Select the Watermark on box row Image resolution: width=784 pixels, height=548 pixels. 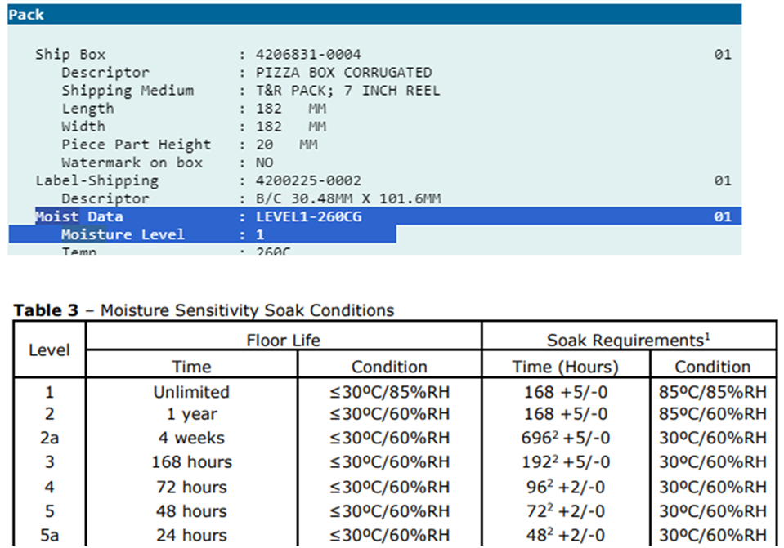coord(132,163)
